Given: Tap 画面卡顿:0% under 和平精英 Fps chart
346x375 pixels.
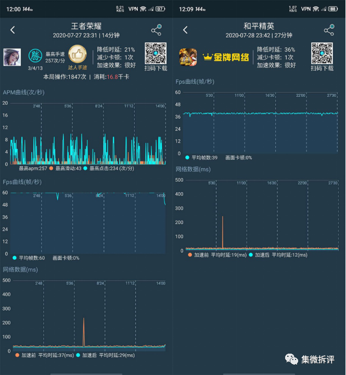Looking at the screenshot, I should [x=239, y=158].
